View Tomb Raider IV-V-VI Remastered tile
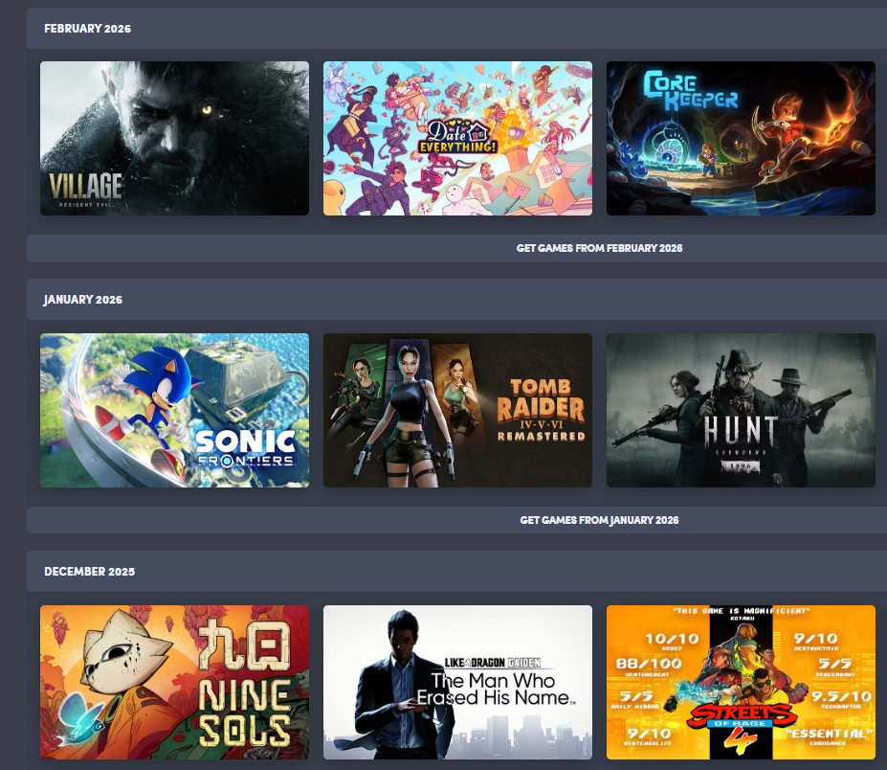Screen dimensions: 887x770 457,410
